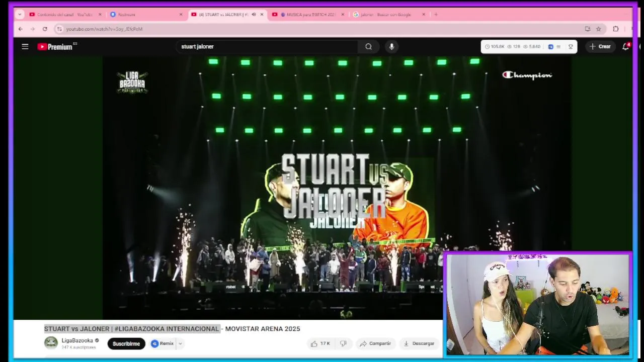This screenshot has width=644, height=362.
Task: Switch to "Contenido del canal - YouTube" tab
Action: coord(65,15)
